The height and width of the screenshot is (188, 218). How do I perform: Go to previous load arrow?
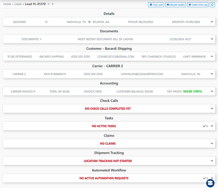click(x=49, y=4)
